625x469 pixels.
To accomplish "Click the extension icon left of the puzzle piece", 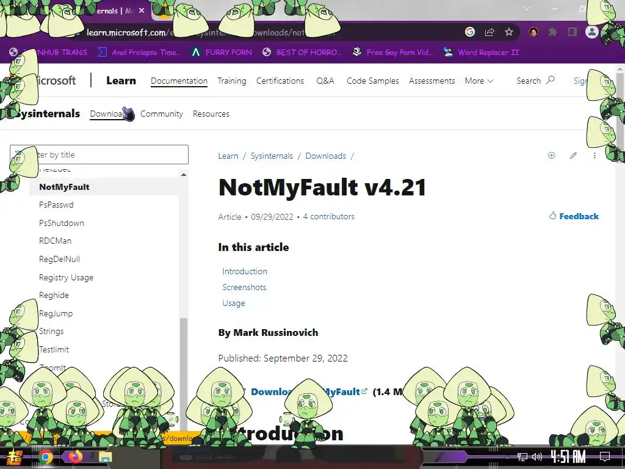I will [533, 32].
